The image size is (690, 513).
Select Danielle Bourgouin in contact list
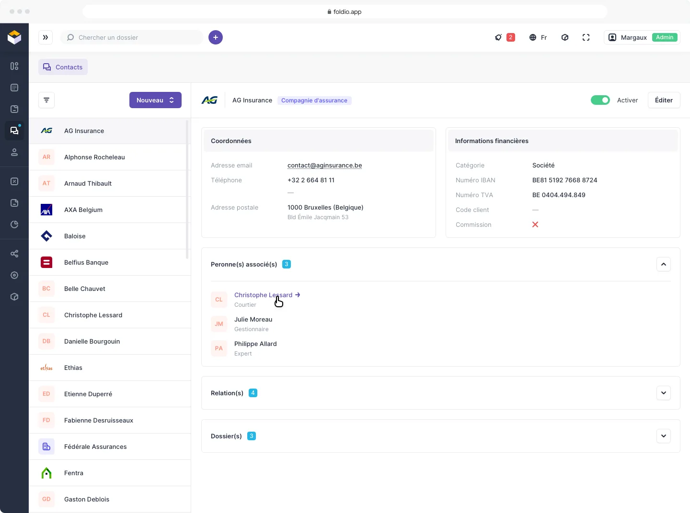(110, 341)
